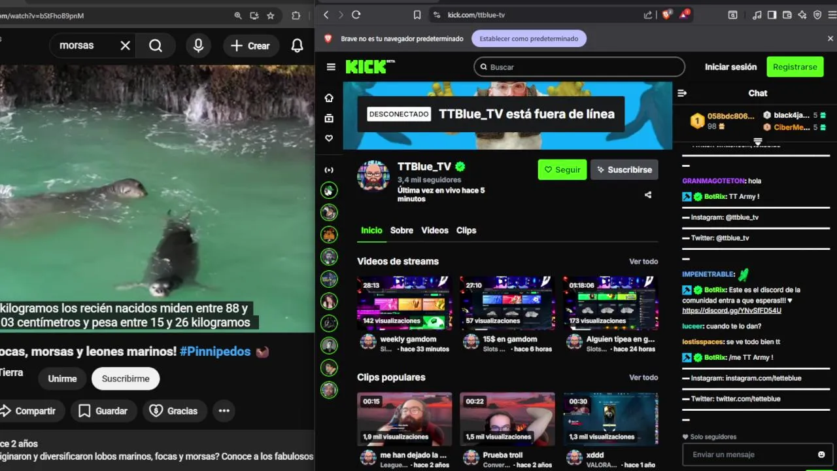
Task: Click Registrarse on Kick
Action: click(x=794, y=67)
